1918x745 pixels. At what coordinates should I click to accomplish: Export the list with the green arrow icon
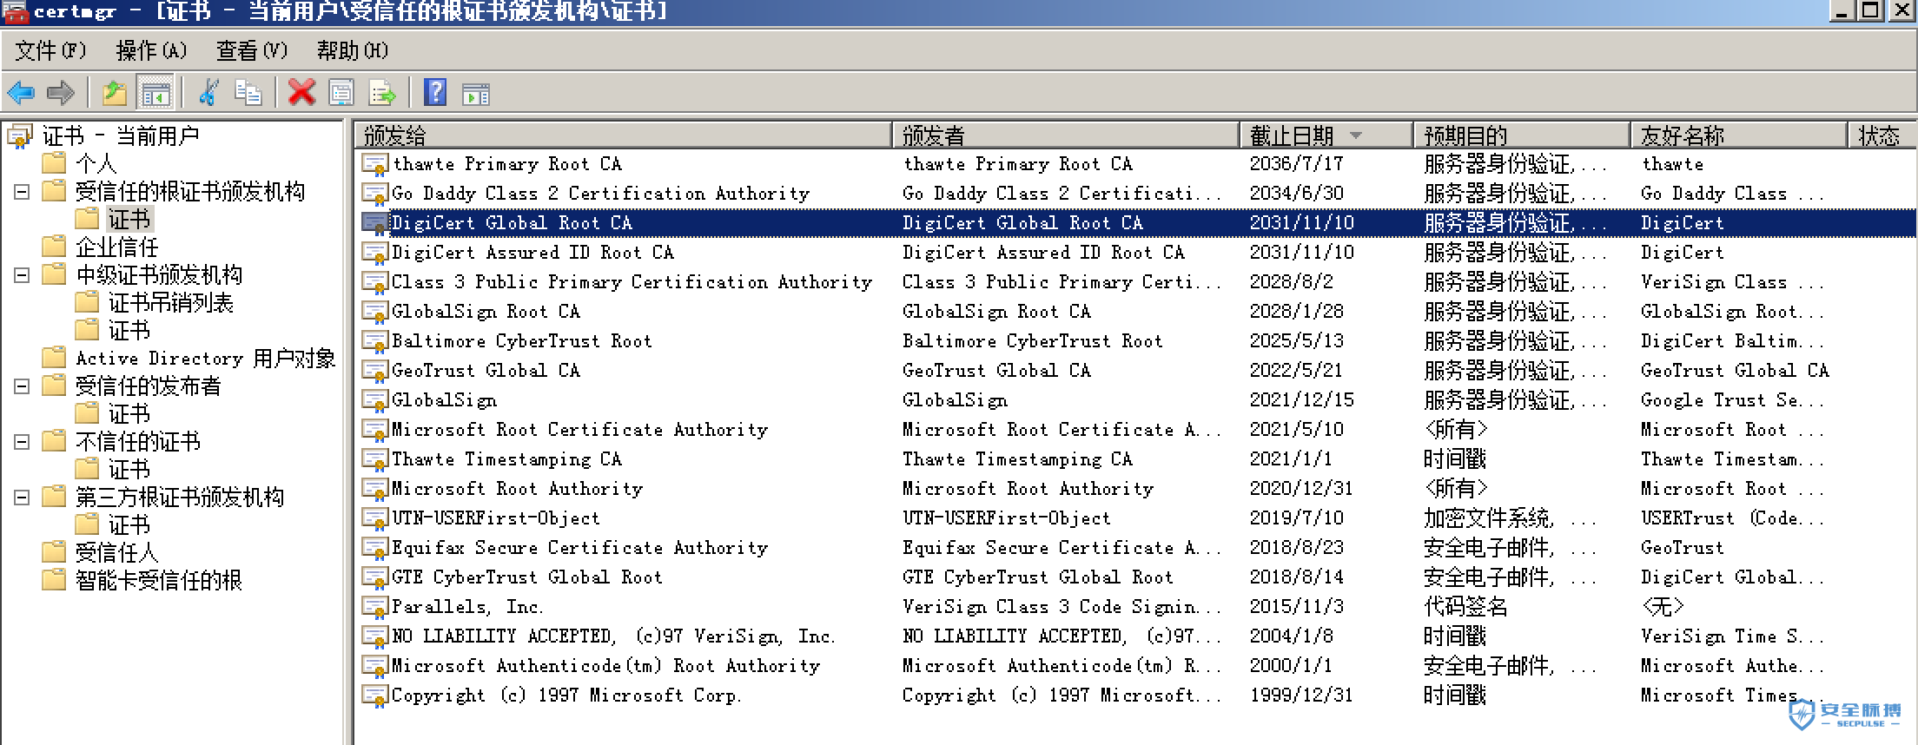click(382, 93)
